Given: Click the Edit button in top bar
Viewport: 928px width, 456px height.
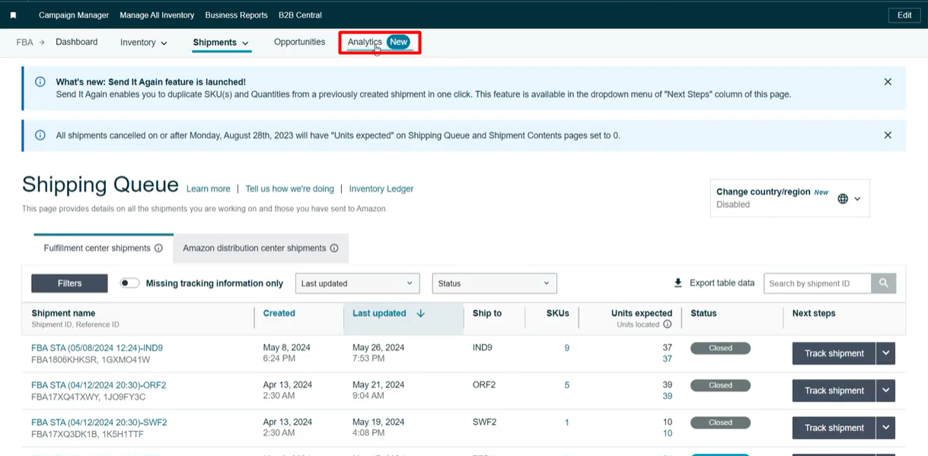Looking at the screenshot, I should (x=904, y=15).
